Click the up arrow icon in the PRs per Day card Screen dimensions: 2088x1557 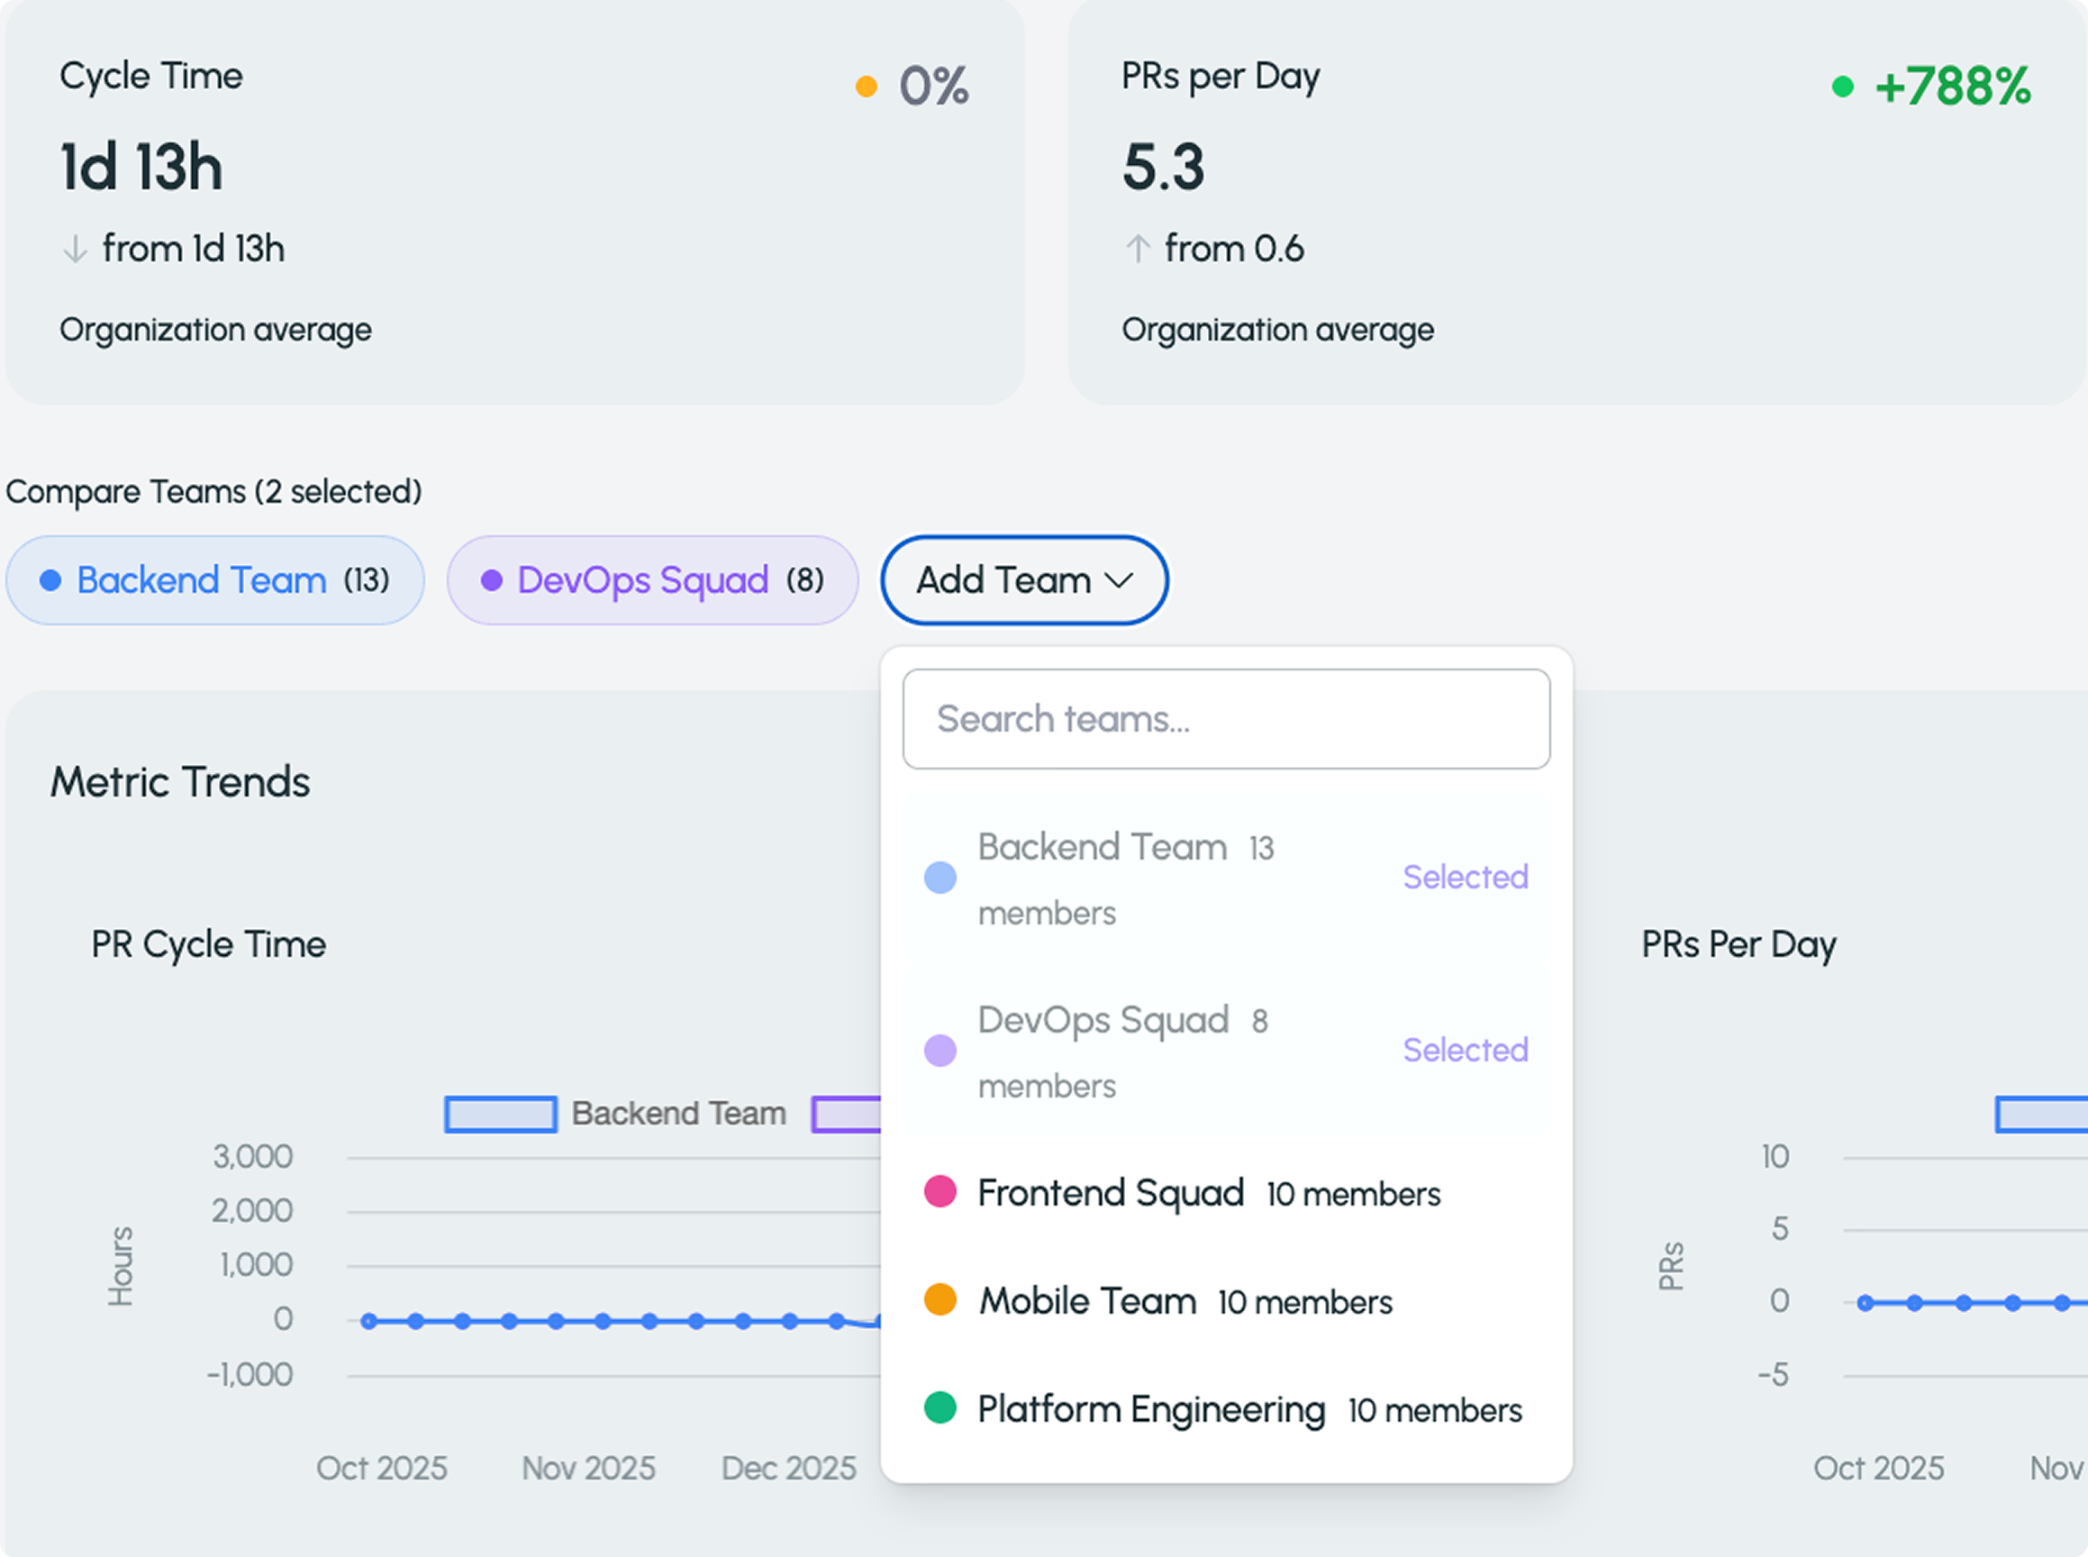pos(1138,249)
